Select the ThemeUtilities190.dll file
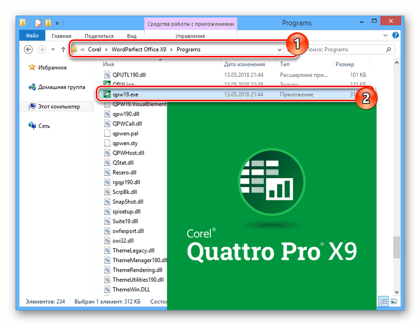 [138, 280]
